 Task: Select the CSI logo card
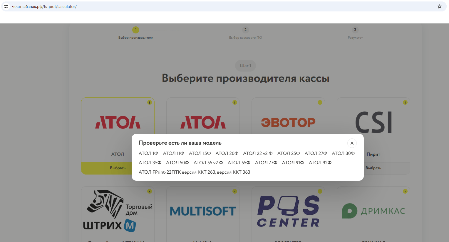(373, 122)
